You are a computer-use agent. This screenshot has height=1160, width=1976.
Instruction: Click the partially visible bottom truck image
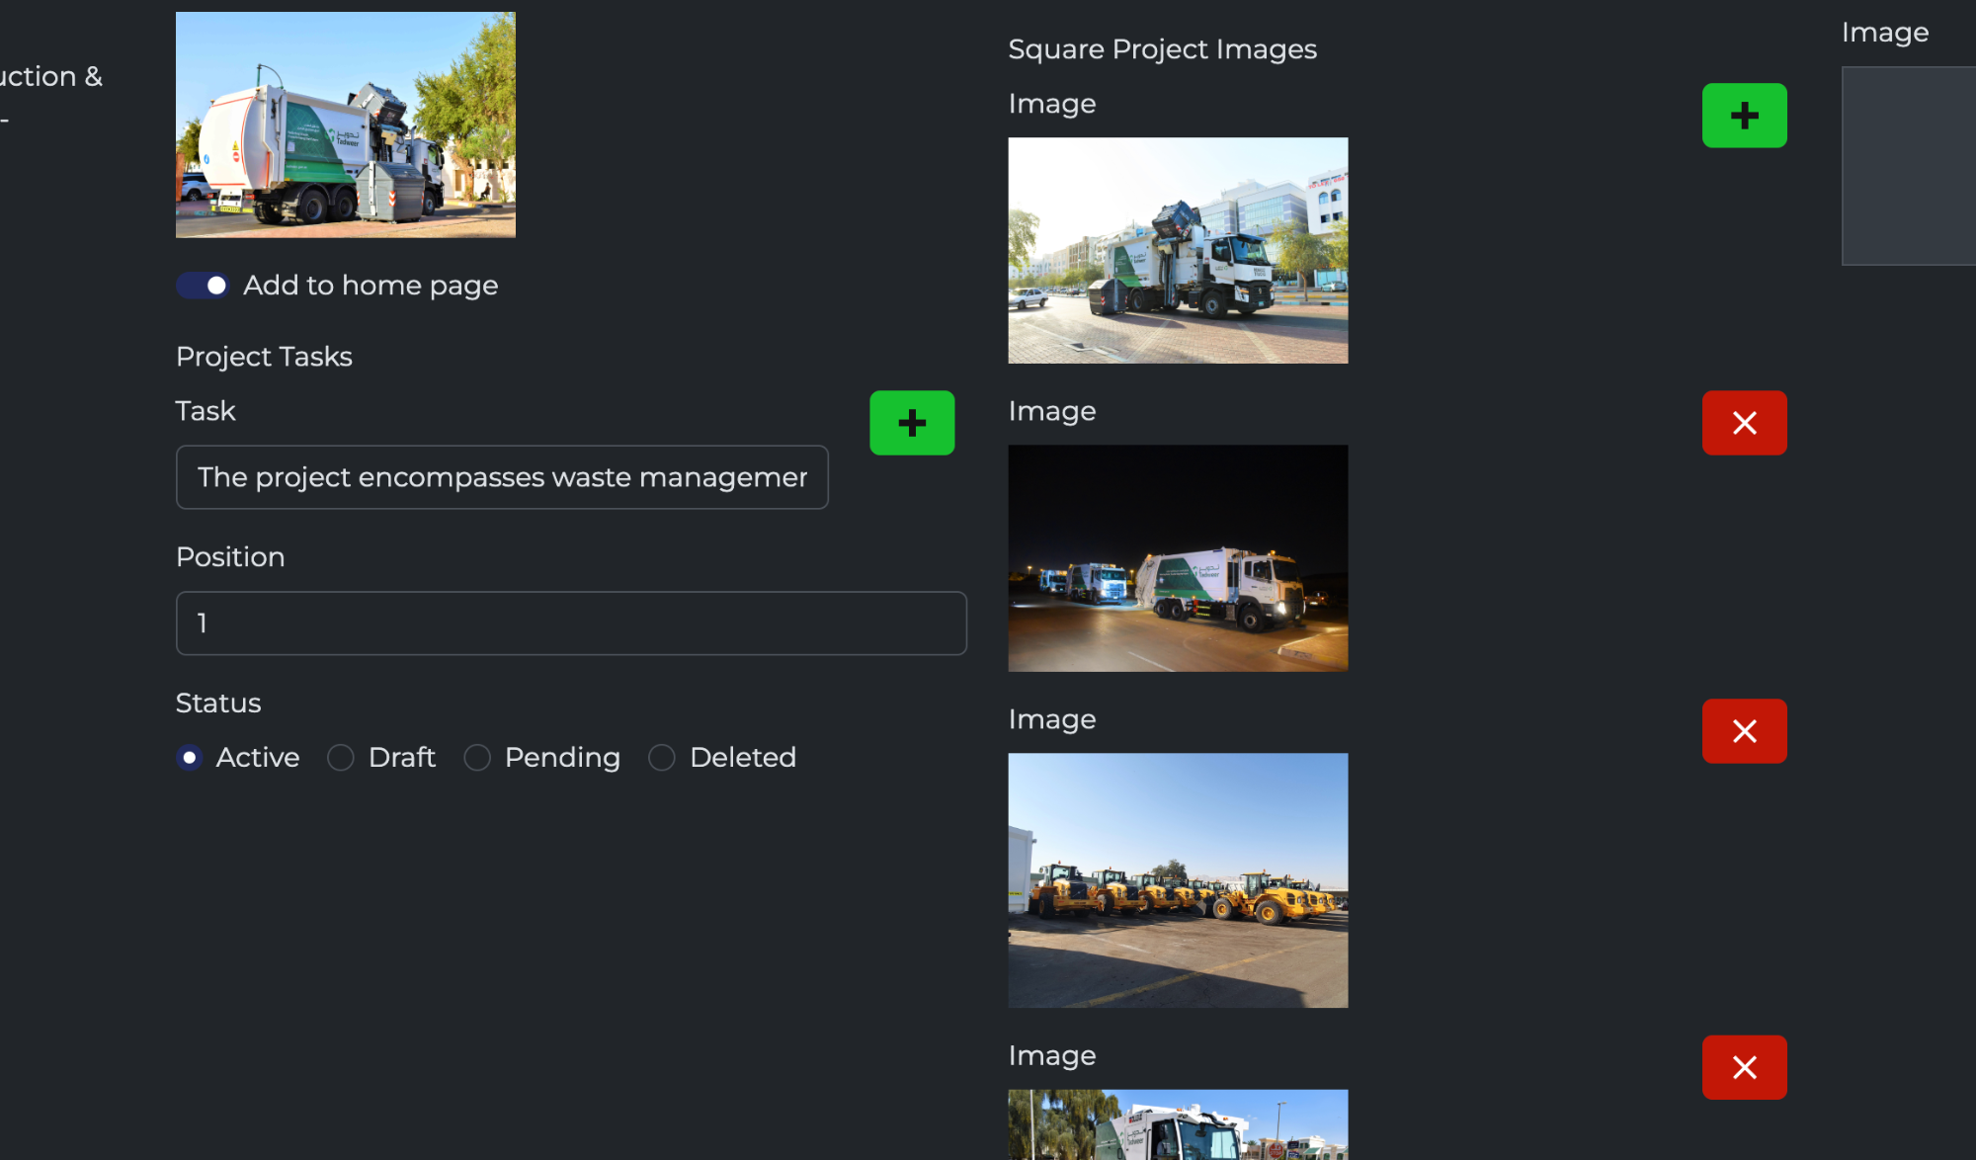1178,1124
